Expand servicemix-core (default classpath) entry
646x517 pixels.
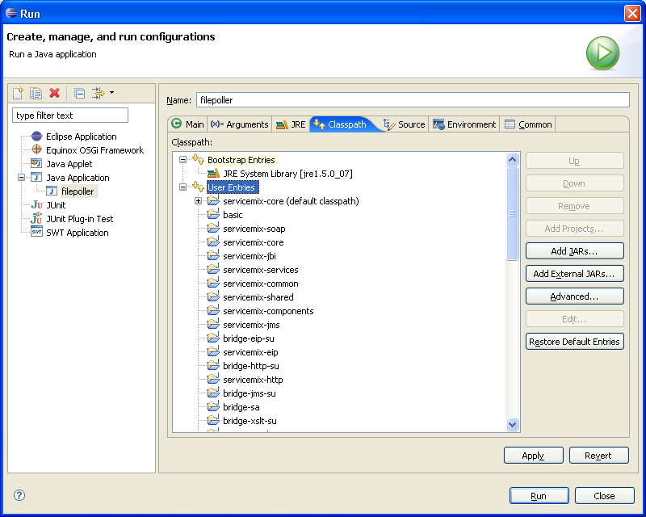198,201
